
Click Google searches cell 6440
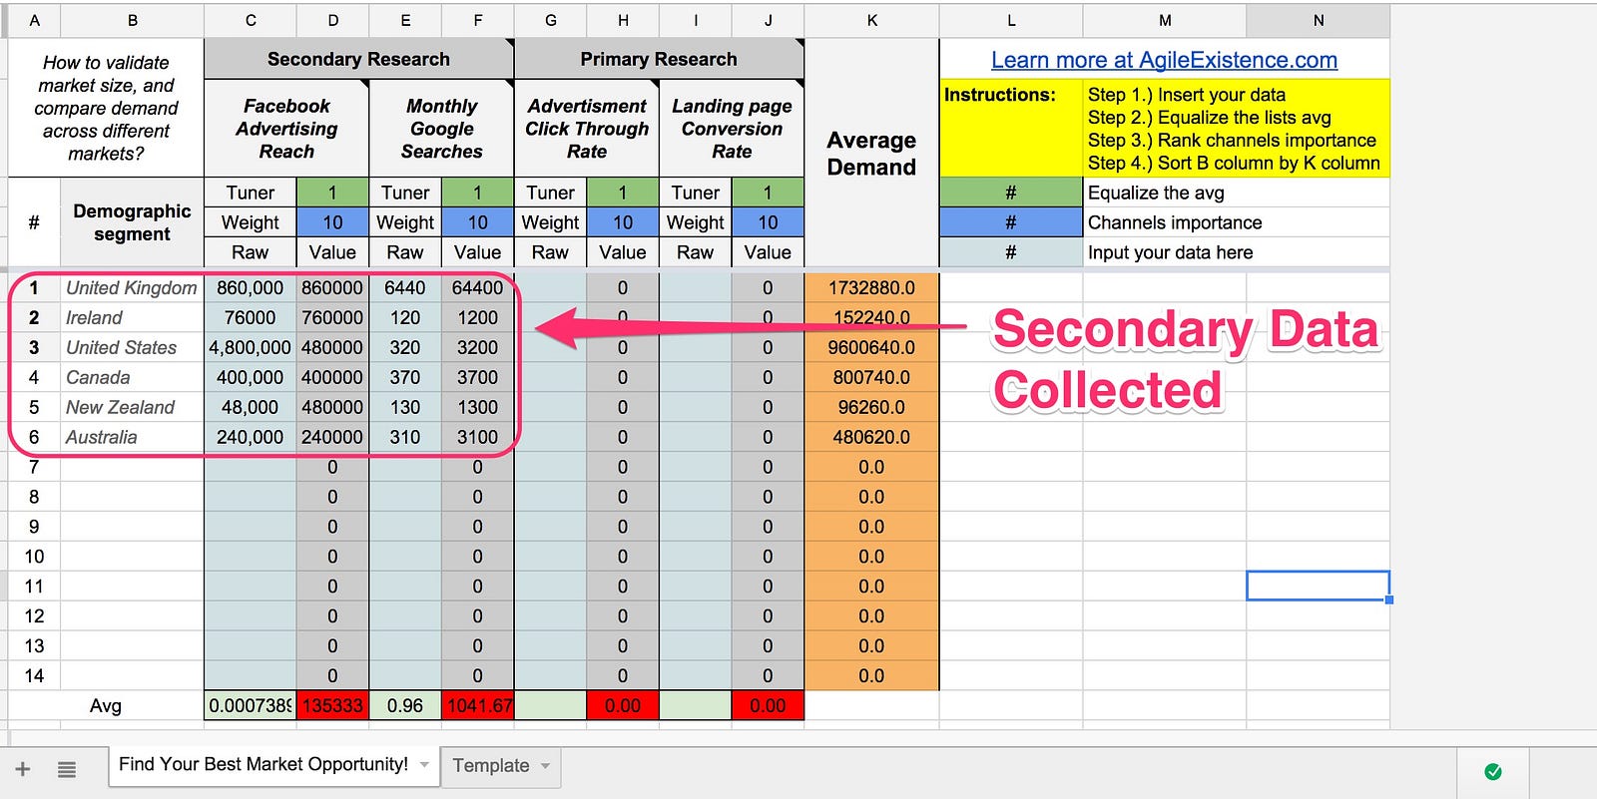point(405,288)
